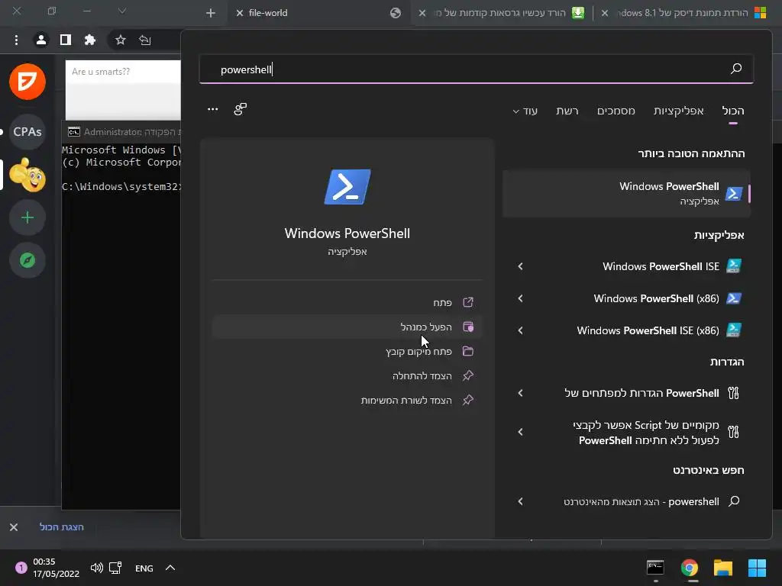Switch to the רשת (Web) tab

coord(567,111)
